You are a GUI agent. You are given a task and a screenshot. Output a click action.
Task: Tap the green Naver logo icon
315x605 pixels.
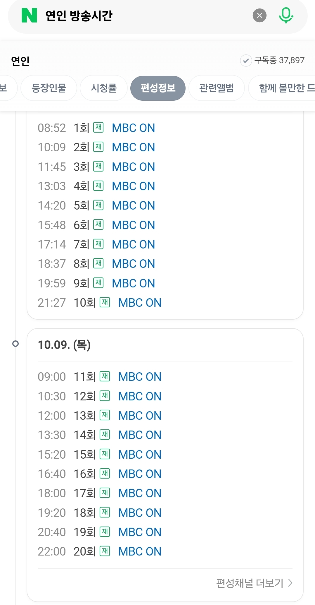pos(30,16)
